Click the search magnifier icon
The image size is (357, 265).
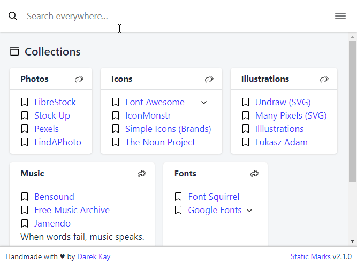(13, 16)
